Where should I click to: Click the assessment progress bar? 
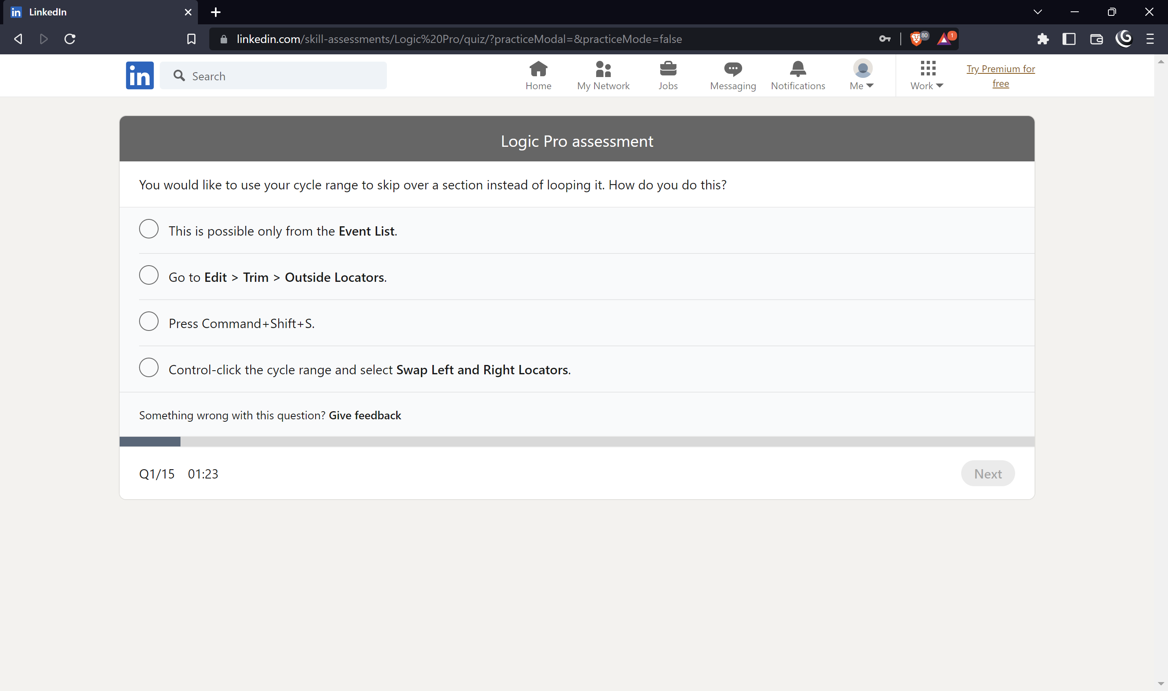(x=577, y=440)
